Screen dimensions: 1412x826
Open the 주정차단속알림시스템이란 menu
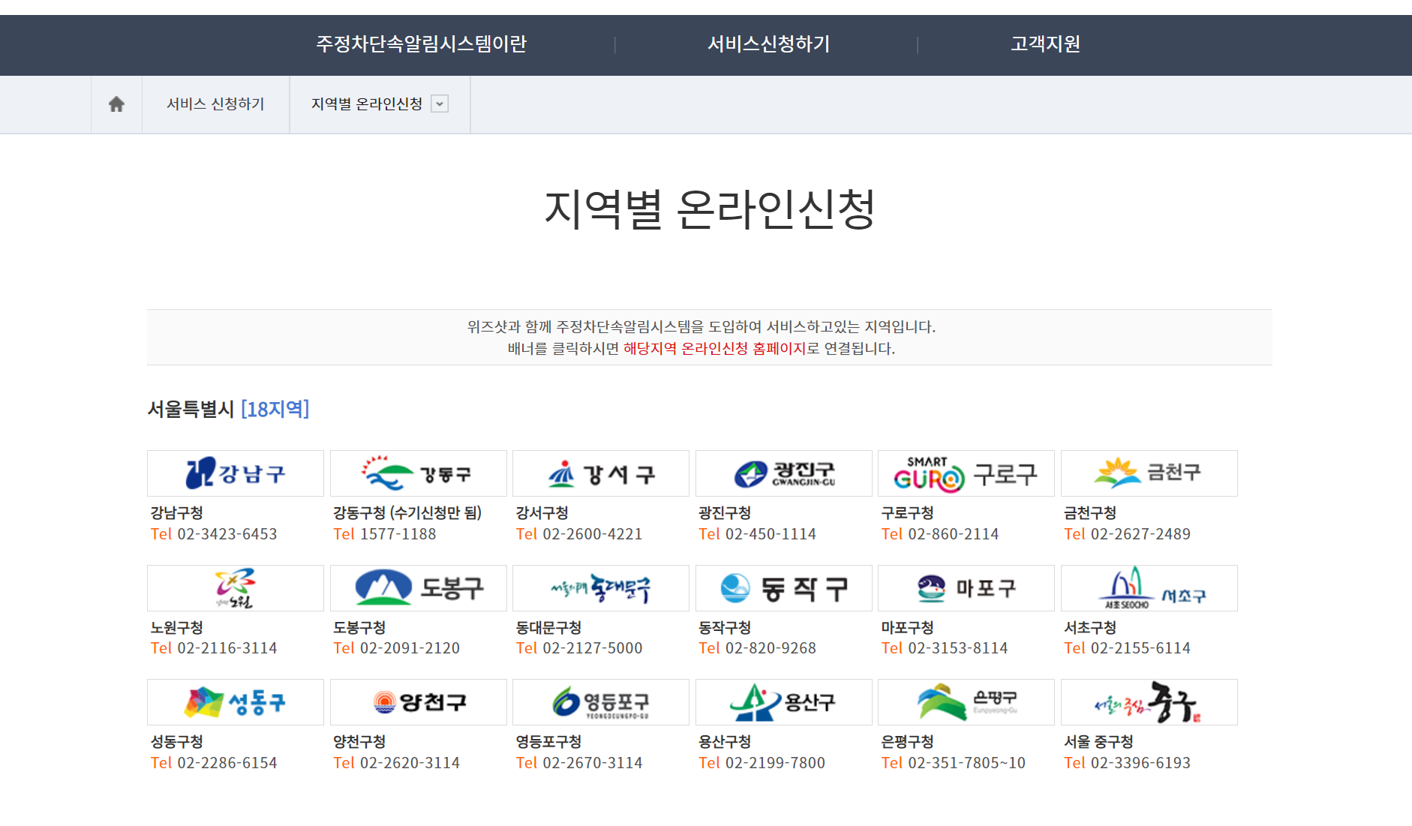pos(421,44)
